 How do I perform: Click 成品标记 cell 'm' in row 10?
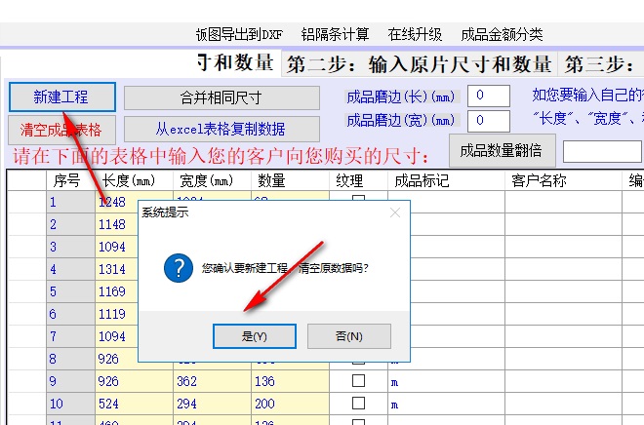[446, 404]
